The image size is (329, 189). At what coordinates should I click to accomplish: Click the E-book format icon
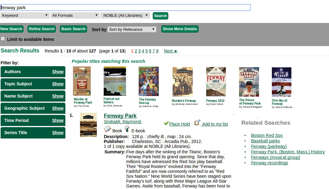pos(127,129)
